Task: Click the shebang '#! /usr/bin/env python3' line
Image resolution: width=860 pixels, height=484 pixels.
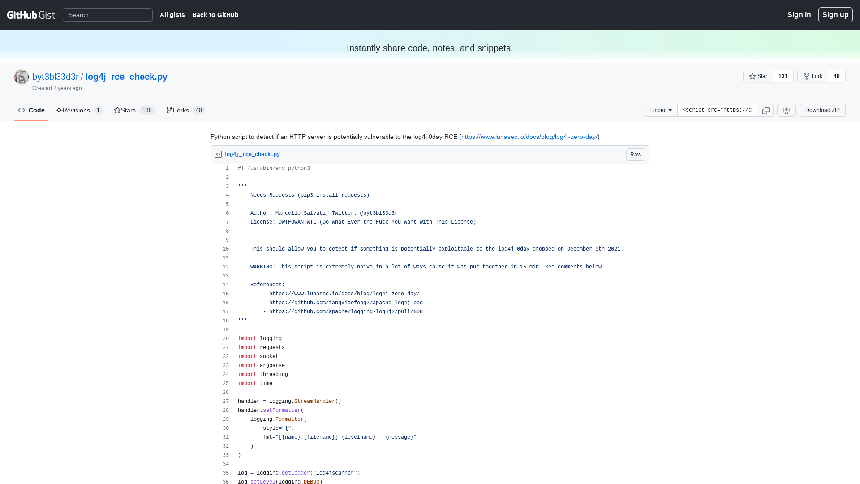Action: coord(274,169)
